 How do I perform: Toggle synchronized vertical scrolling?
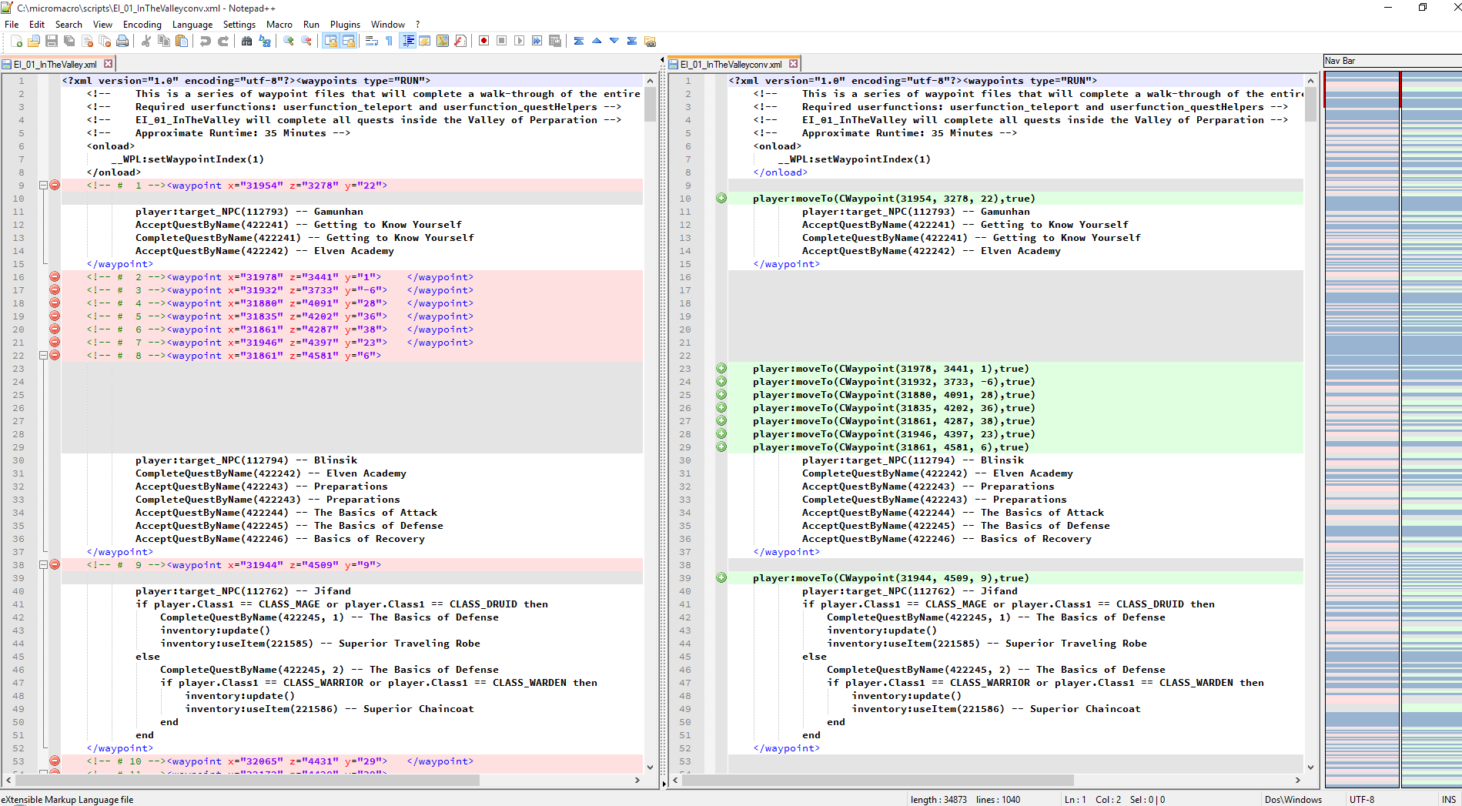[x=330, y=41]
